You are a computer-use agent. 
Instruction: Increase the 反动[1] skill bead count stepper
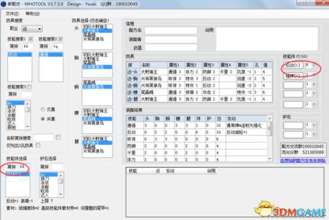314,64
